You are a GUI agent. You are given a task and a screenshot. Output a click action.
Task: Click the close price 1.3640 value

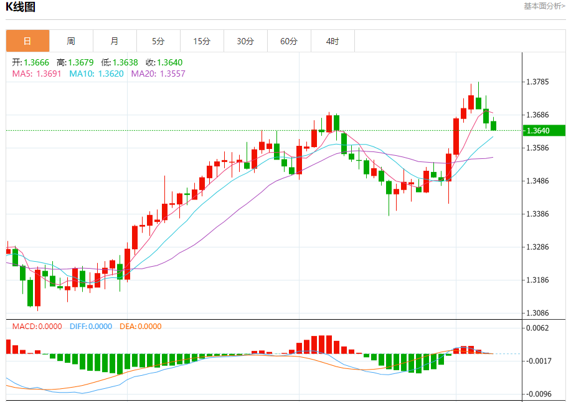tap(170, 63)
